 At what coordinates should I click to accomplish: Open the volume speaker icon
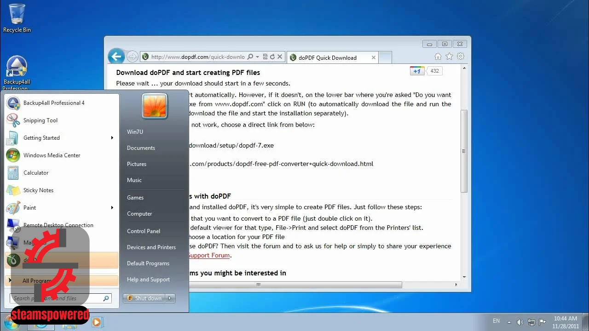520,322
